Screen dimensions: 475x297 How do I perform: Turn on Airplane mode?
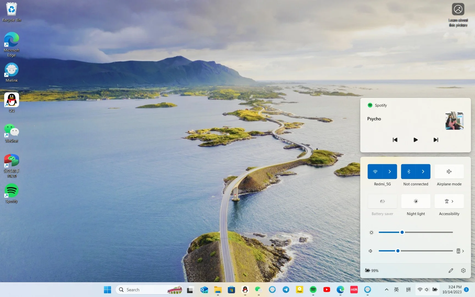[449, 172]
